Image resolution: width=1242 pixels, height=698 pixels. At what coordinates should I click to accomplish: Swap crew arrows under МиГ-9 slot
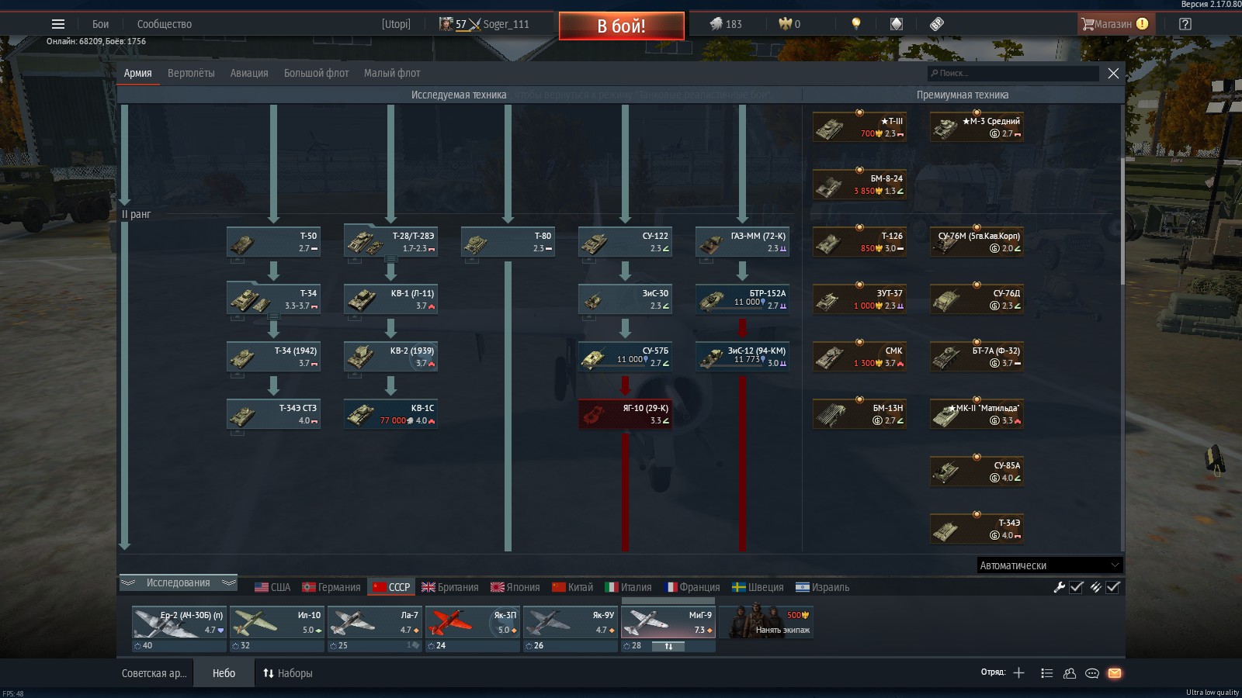(x=668, y=645)
